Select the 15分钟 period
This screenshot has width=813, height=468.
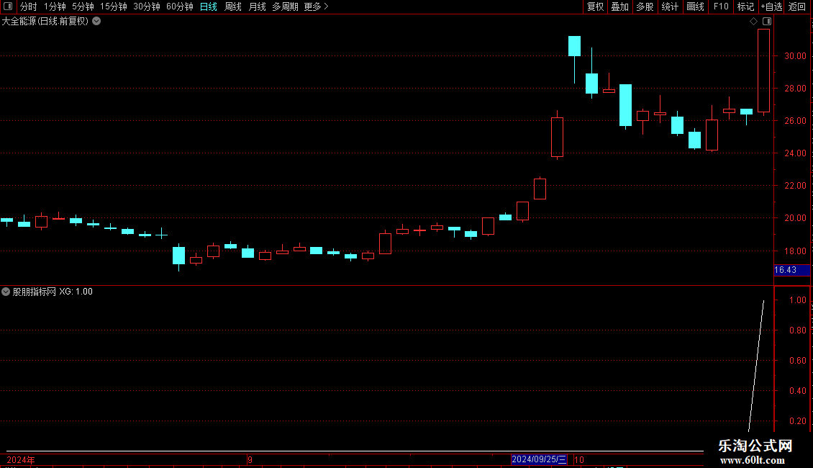point(113,6)
